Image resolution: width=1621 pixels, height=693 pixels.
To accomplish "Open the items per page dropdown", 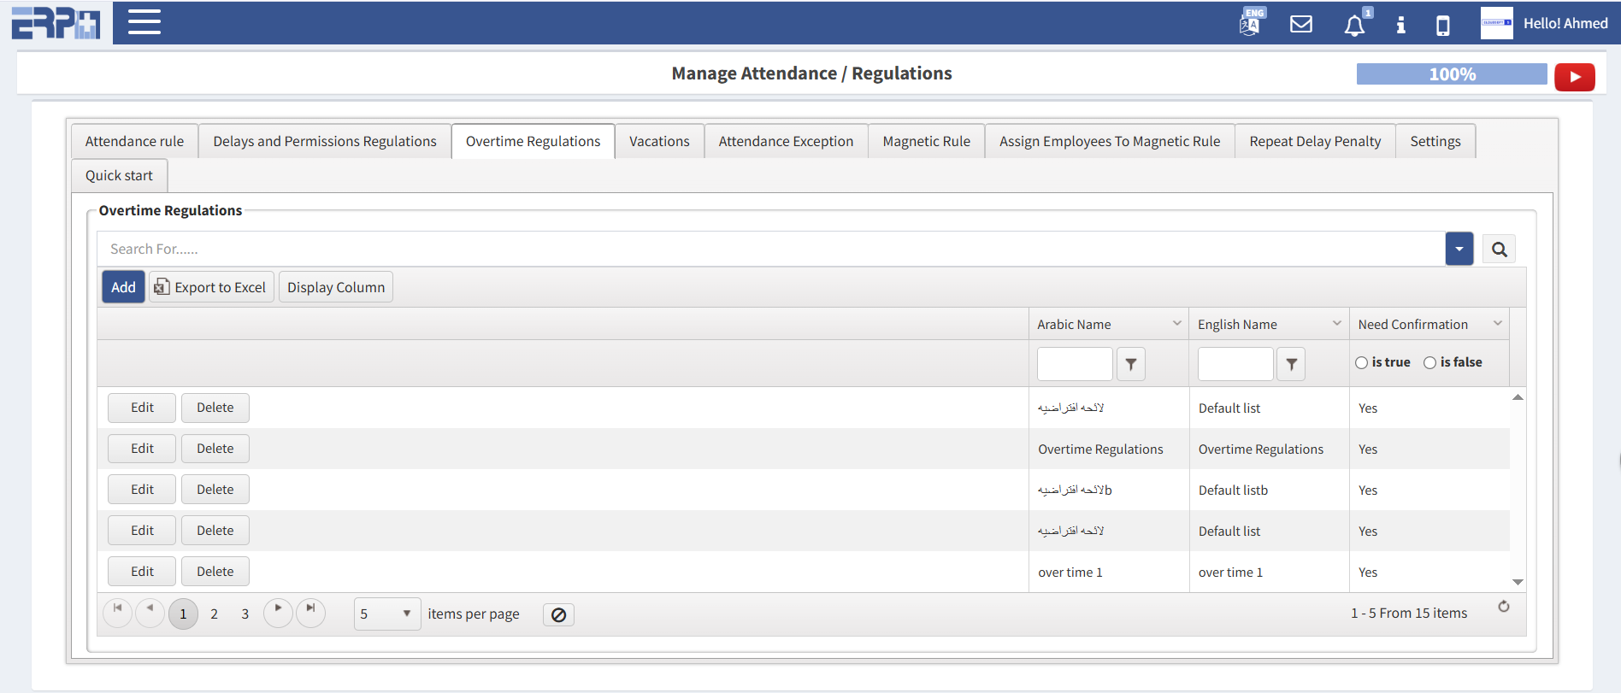I will click(x=386, y=614).
